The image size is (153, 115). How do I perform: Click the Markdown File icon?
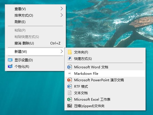click(x=70, y=73)
